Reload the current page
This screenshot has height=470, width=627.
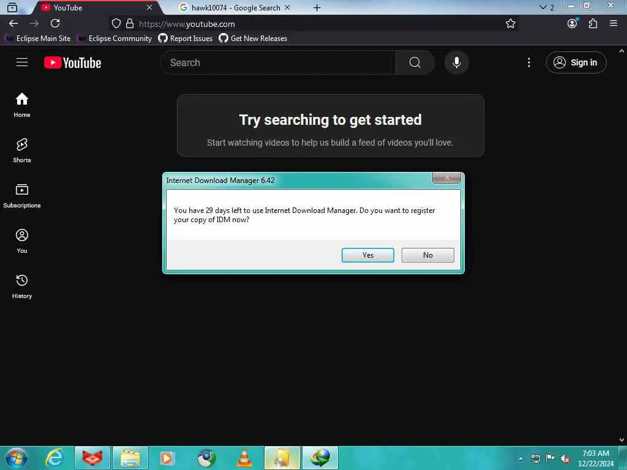click(55, 24)
